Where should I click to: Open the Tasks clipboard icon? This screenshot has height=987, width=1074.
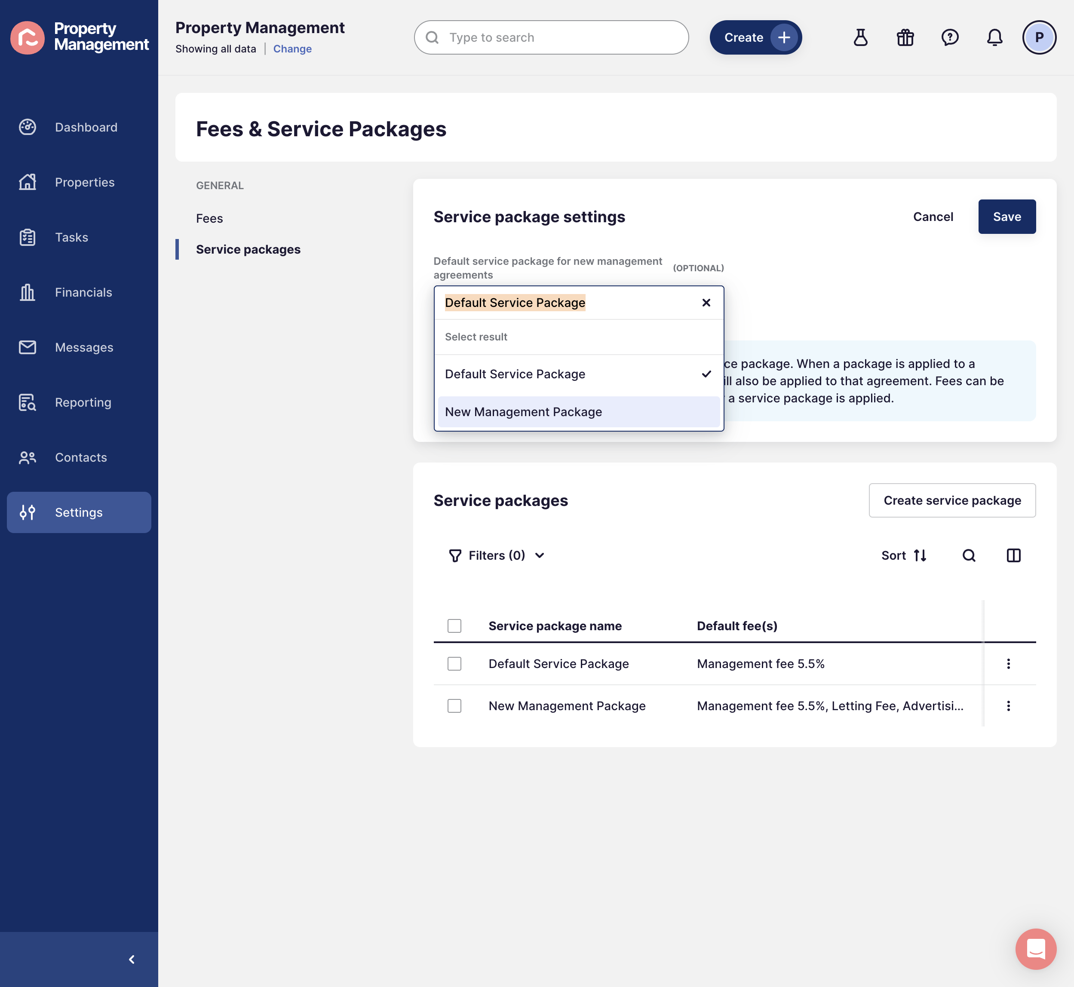click(27, 237)
